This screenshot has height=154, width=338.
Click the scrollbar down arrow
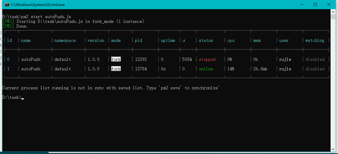click(333, 149)
